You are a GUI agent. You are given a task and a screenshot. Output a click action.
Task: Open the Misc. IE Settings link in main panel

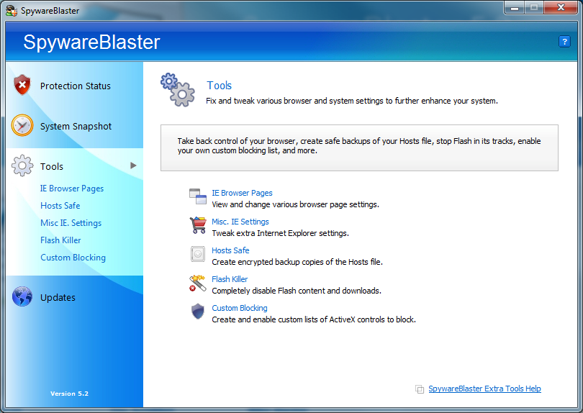[x=240, y=222]
